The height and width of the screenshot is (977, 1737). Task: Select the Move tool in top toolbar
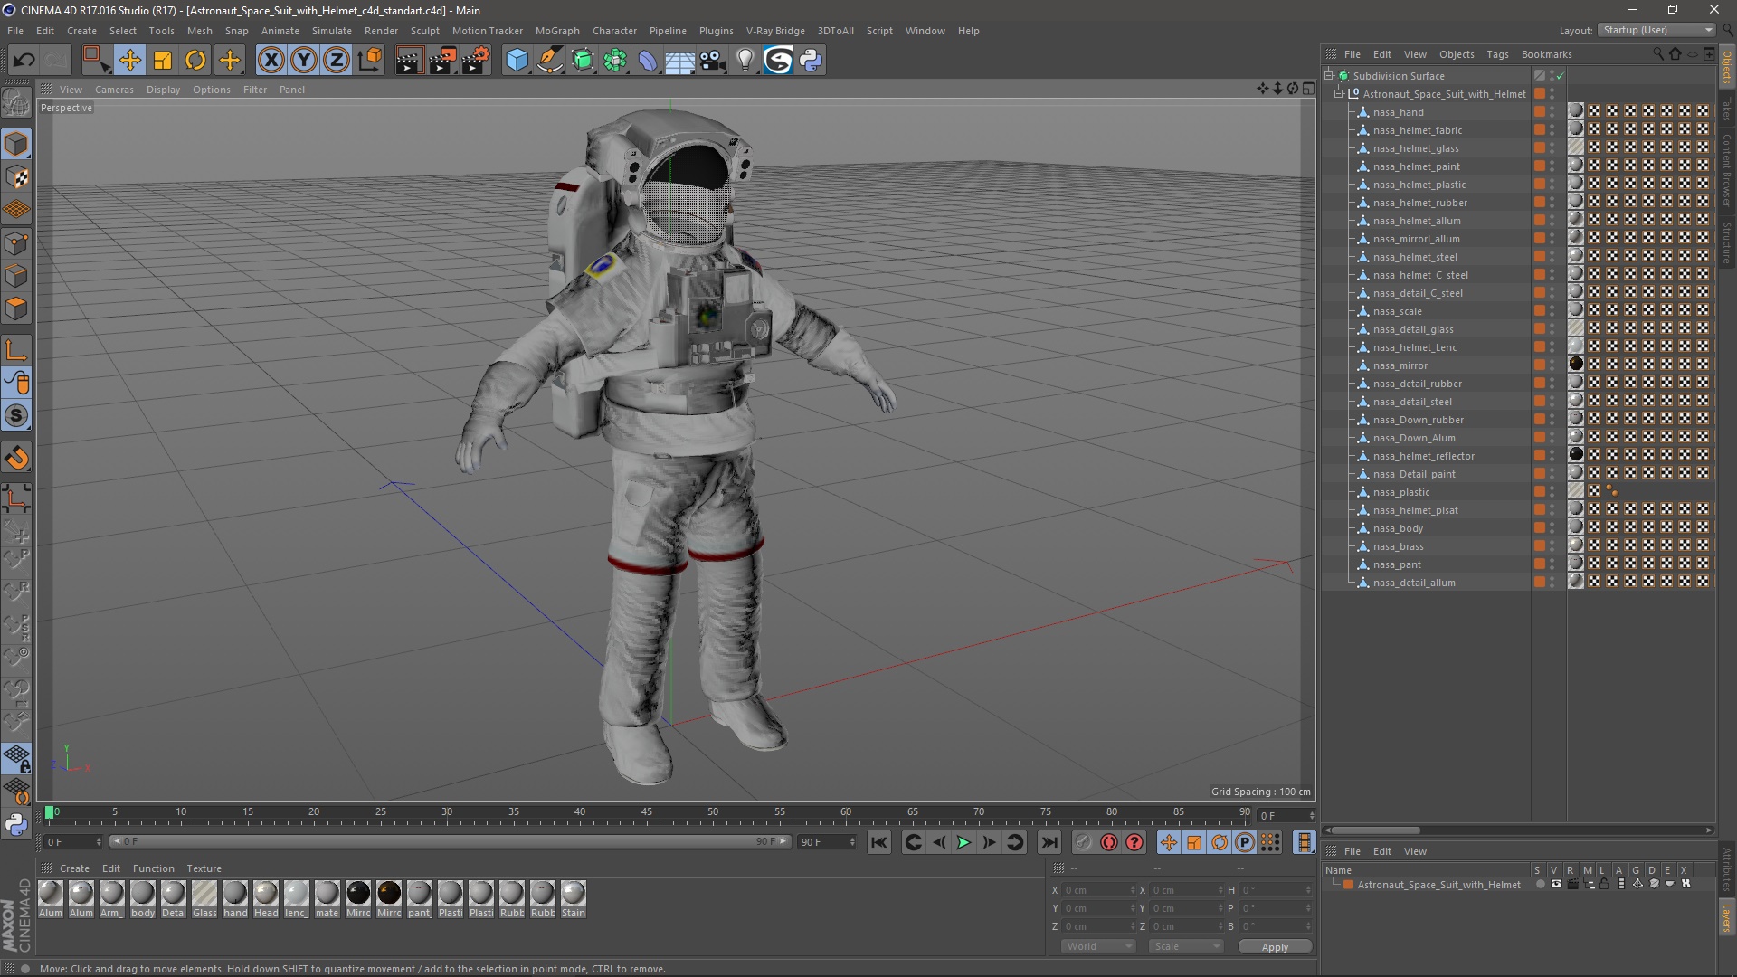[x=129, y=61]
